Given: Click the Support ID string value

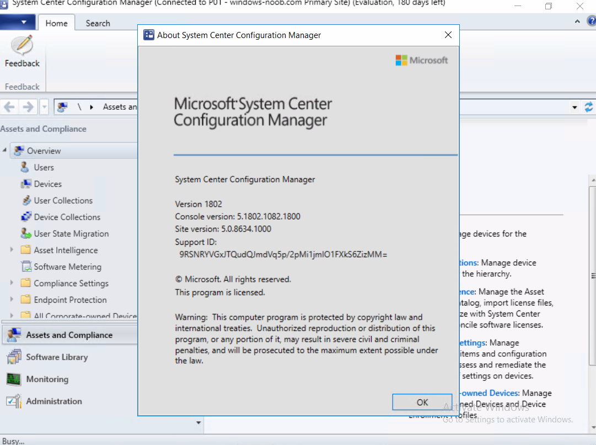Looking at the screenshot, I should (283, 255).
